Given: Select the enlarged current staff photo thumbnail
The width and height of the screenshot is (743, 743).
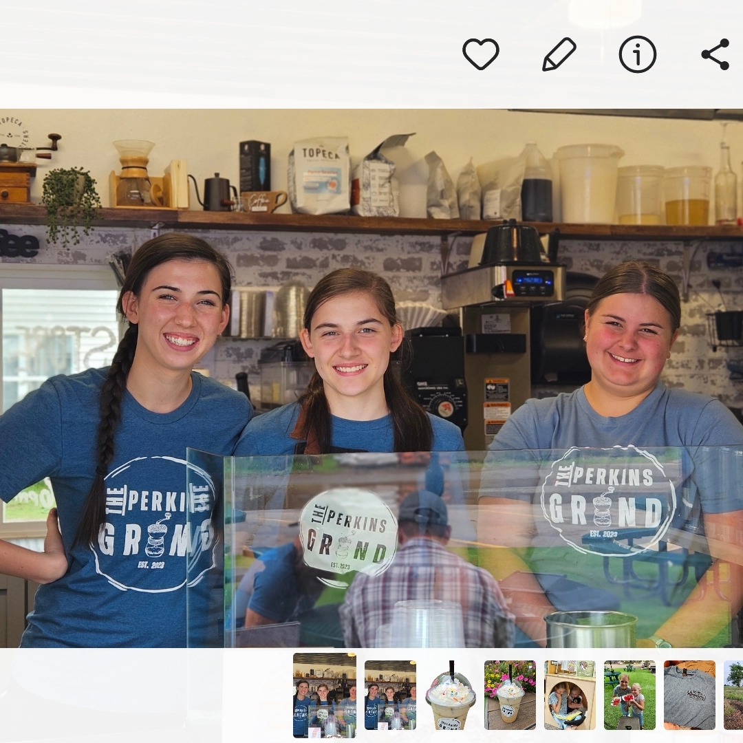Looking at the screenshot, I should (x=325, y=695).
